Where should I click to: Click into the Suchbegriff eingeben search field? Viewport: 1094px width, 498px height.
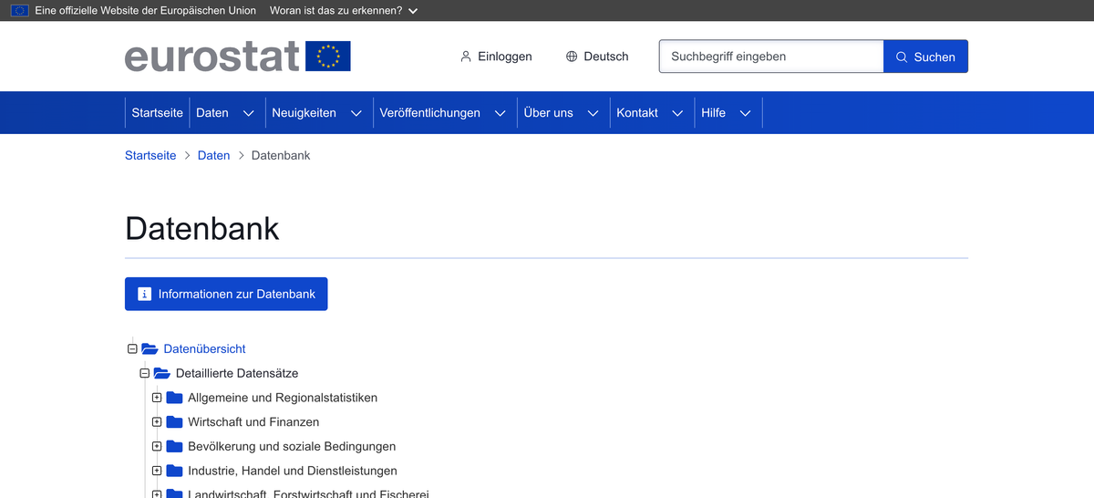coord(771,57)
